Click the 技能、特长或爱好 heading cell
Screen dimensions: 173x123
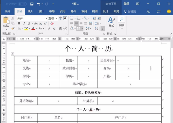tap(88, 92)
